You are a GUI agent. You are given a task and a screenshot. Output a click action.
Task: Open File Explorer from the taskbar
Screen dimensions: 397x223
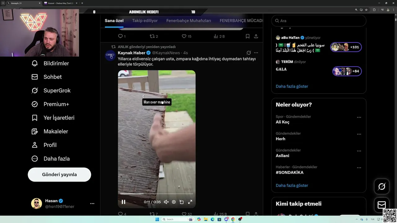tap(206, 219)
